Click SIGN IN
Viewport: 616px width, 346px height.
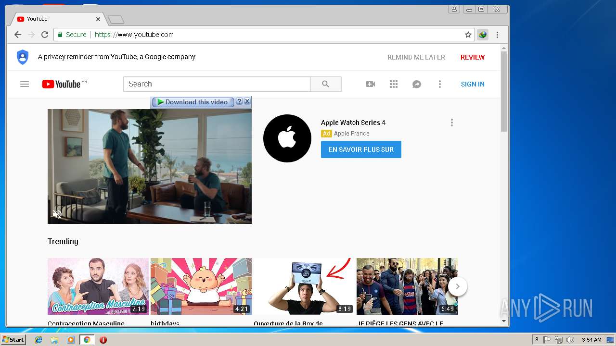473,84
